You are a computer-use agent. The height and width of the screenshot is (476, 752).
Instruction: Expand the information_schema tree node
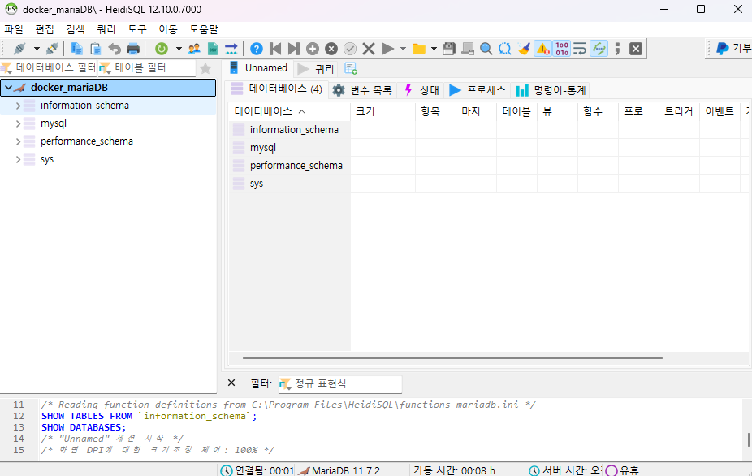pyautogui.click(x=18, y=106)
